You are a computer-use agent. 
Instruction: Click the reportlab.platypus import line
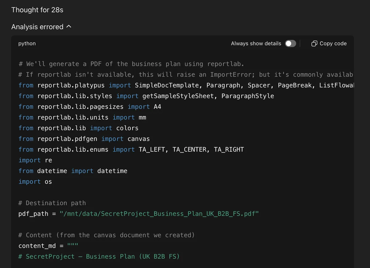[x=186, y=85]
